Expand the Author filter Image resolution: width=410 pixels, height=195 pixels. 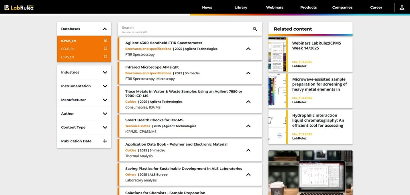105,114
